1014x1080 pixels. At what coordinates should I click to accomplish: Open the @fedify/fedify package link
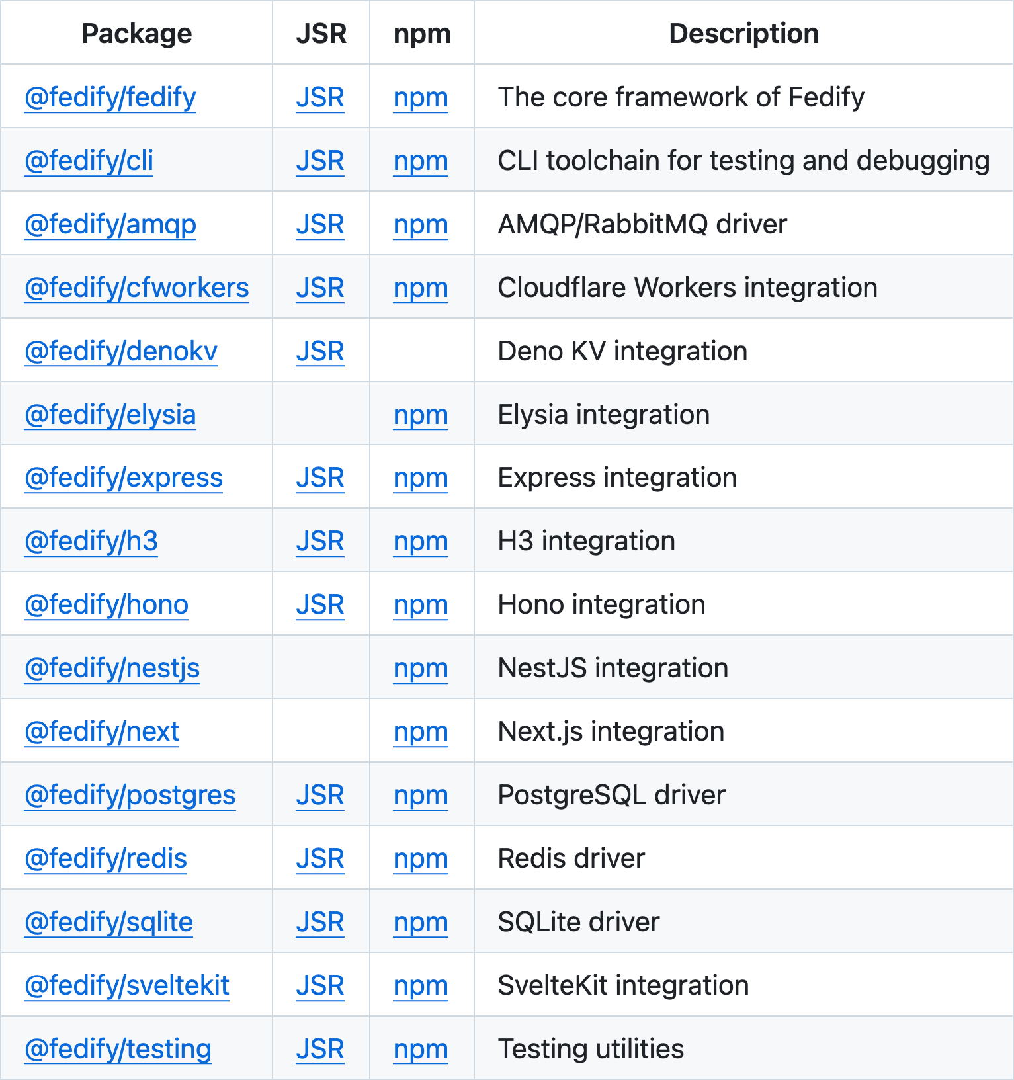(x=110, y=97)
